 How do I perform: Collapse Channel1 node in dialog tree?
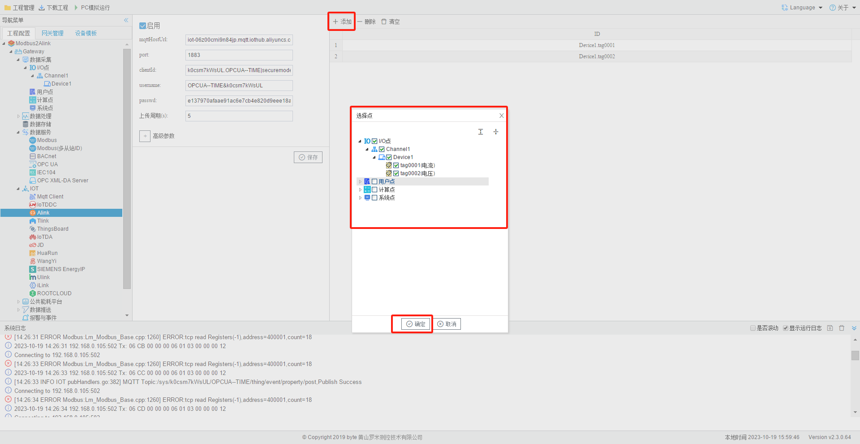(367, 149)
